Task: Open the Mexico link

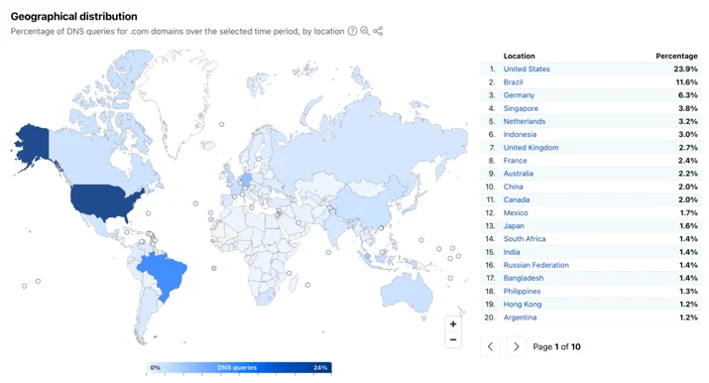Action: [516, 213]
